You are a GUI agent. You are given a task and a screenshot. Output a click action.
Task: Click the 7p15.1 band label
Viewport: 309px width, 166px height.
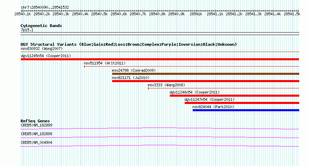[x=27, y=30]
